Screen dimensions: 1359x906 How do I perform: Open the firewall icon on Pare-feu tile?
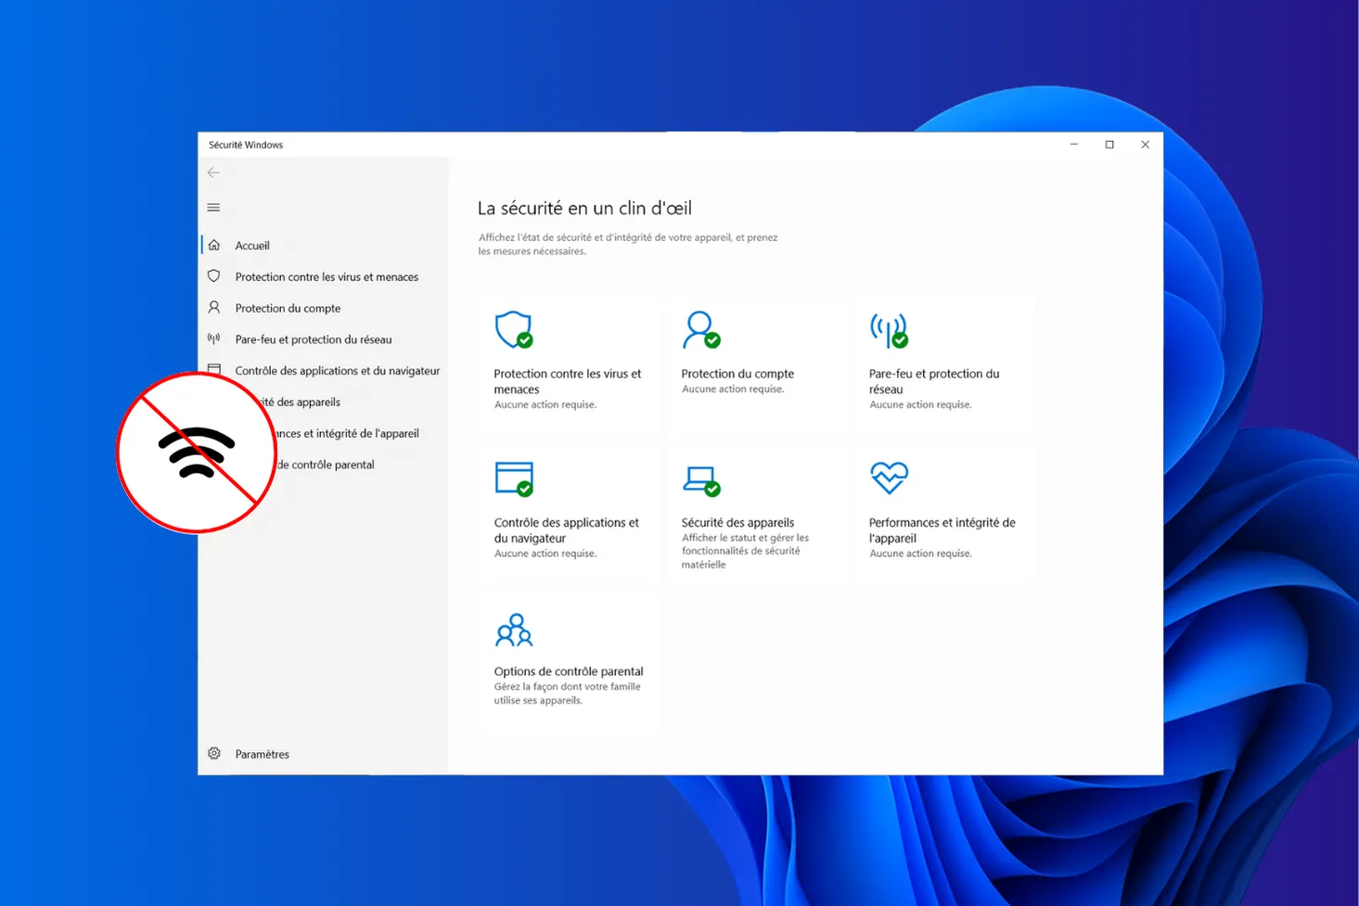(x=888, y=329)
